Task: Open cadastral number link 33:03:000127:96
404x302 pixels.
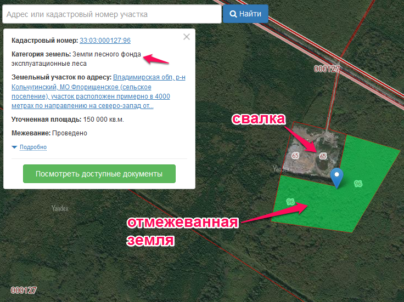Action: point(105,41)
